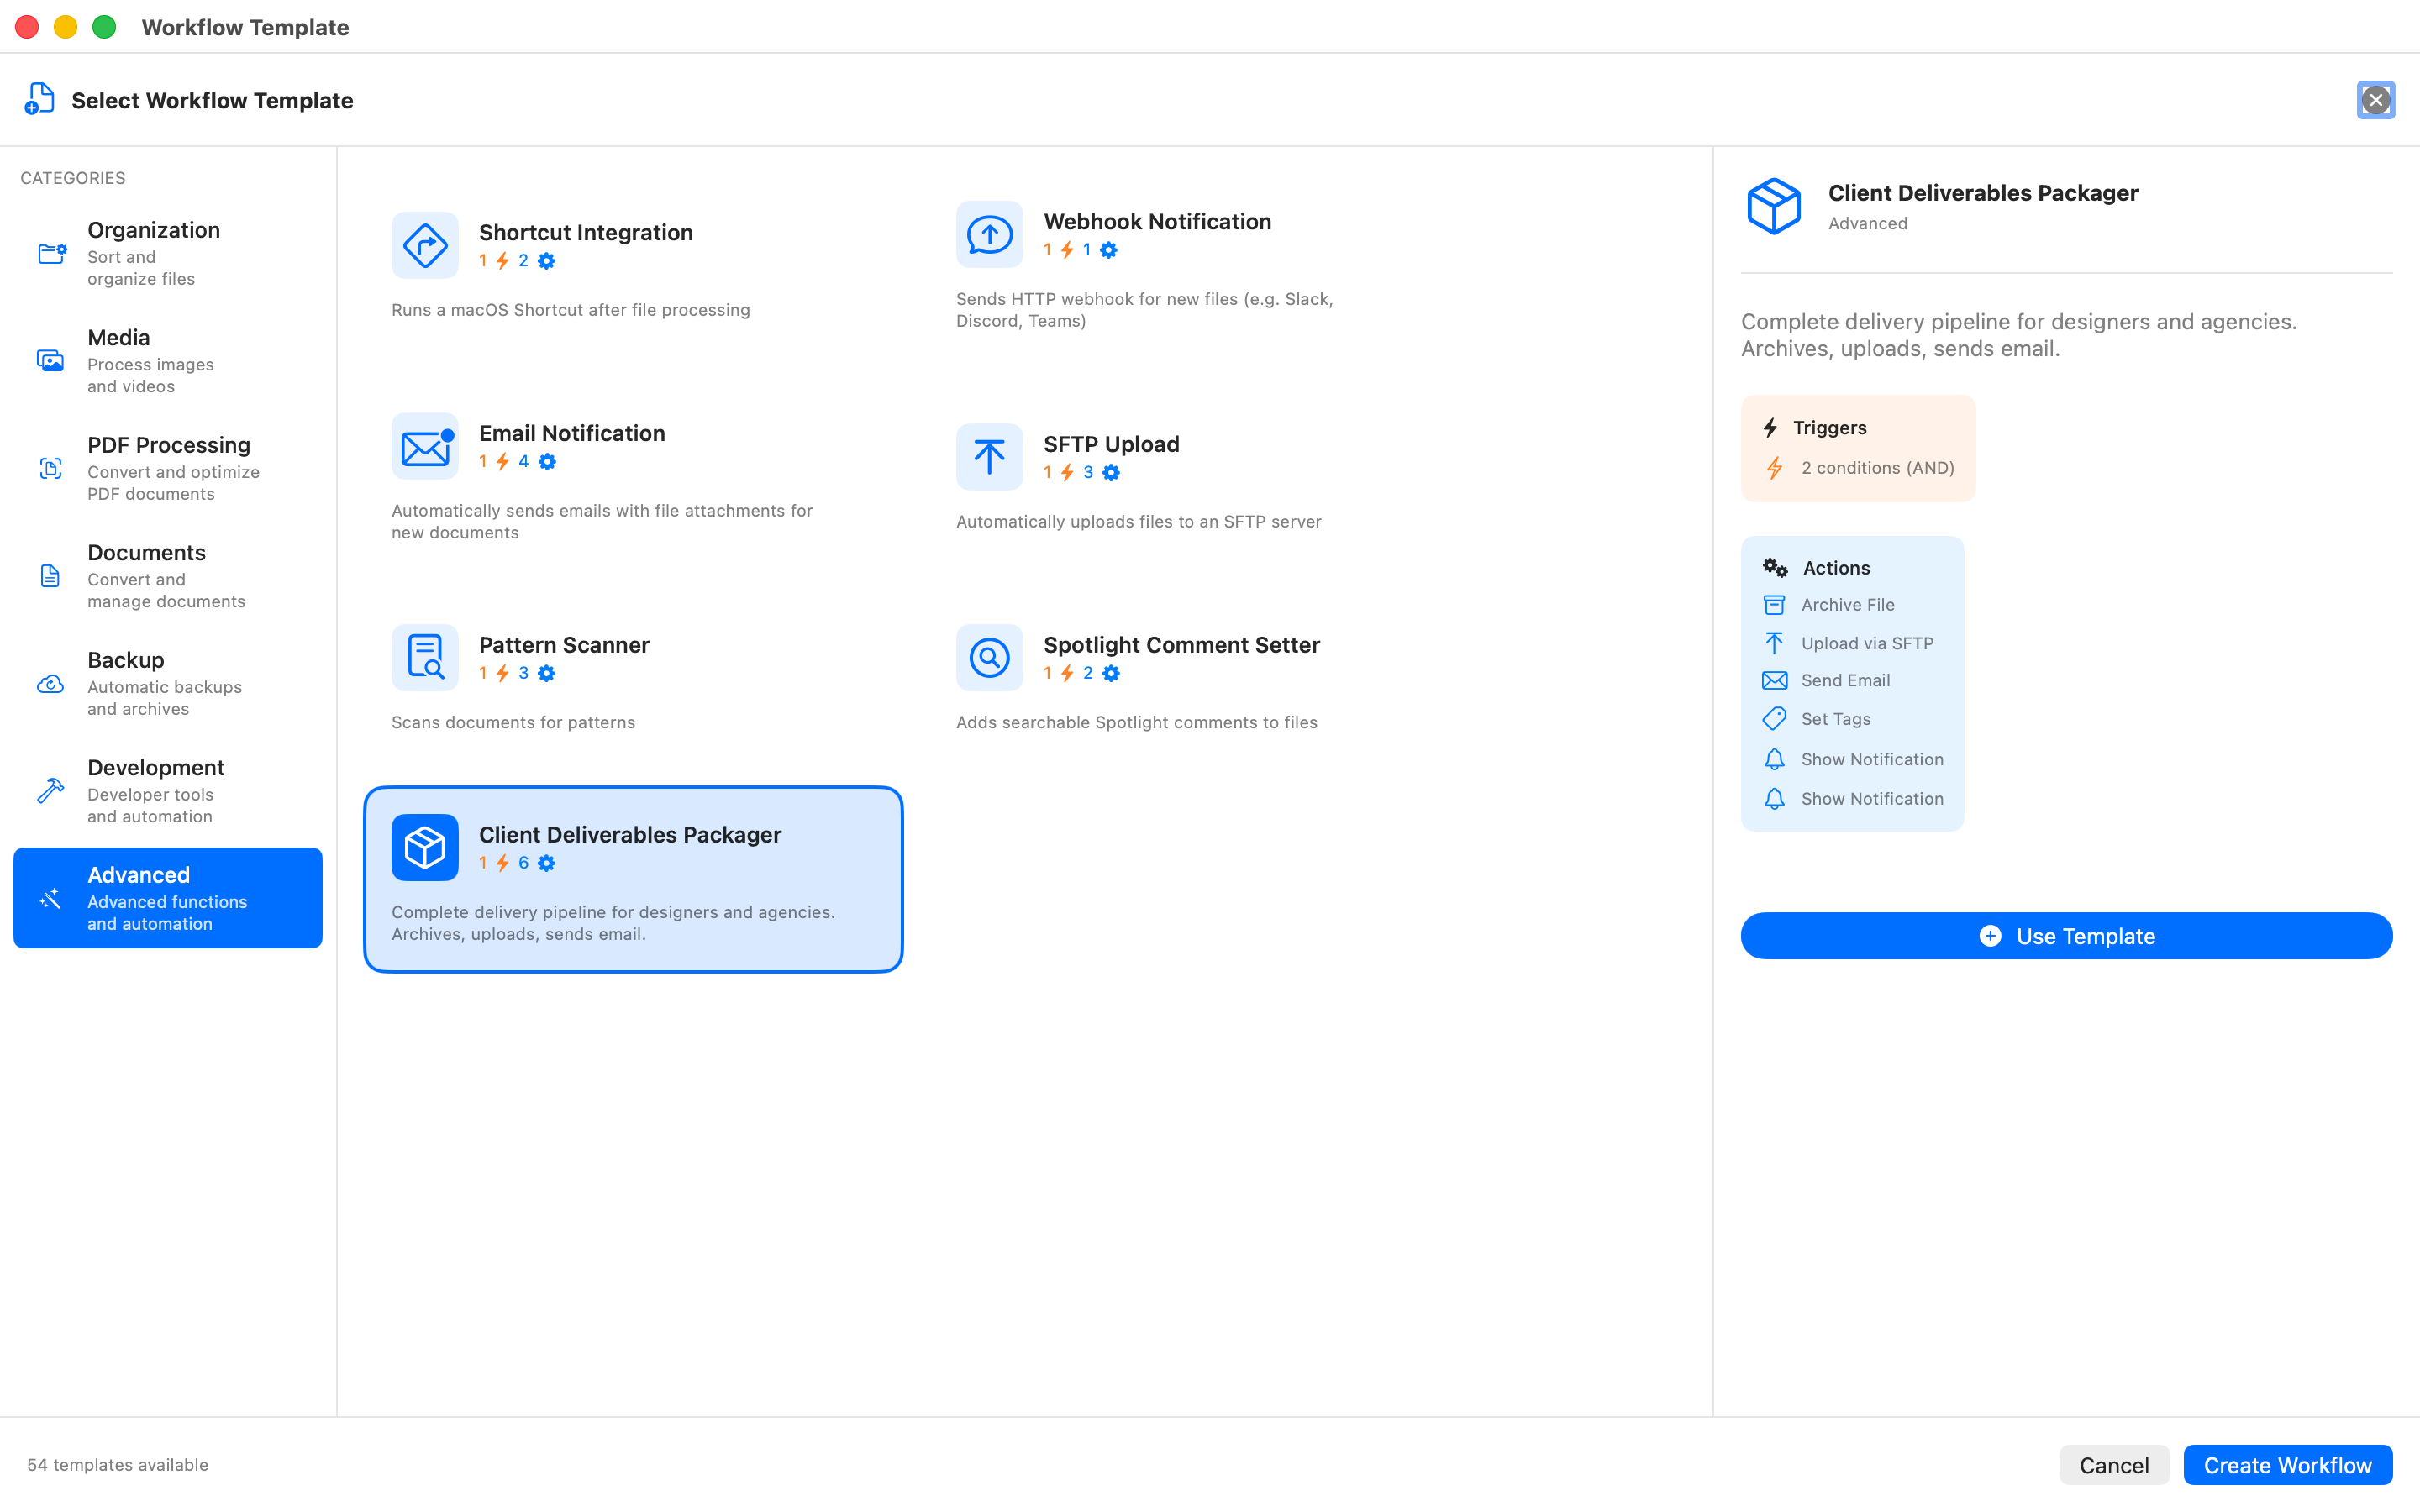This screenshot has height=1512, width=2420.
Task: Click the Triggers panel heading
Action: 1829,428
